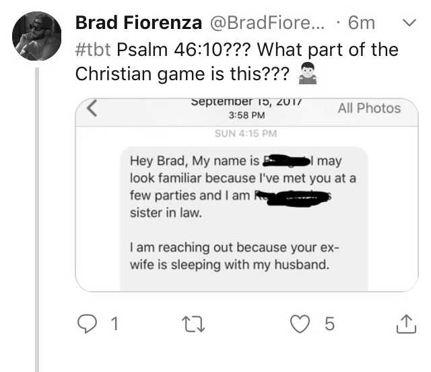Click the like count number 5
The width and height of the screenshot is (431, 372).
[x=329, y=324]
